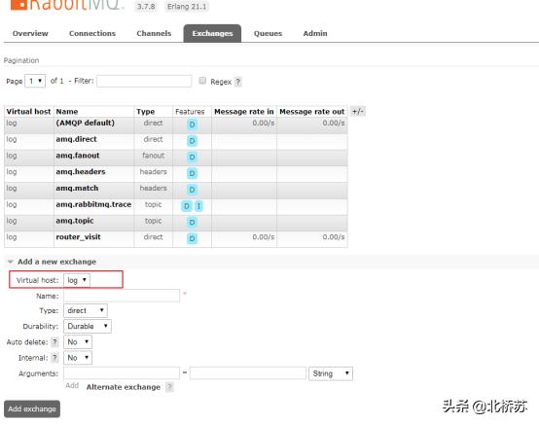Expand the Pagination section heading
The width and height of the screenshot is (539, 425).
21,60
